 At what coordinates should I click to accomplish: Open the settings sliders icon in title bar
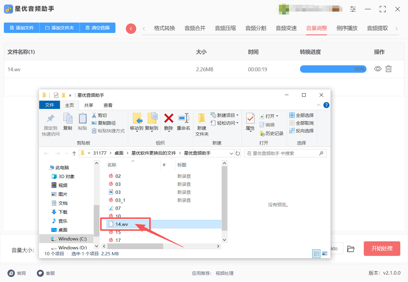pos(353,9)
